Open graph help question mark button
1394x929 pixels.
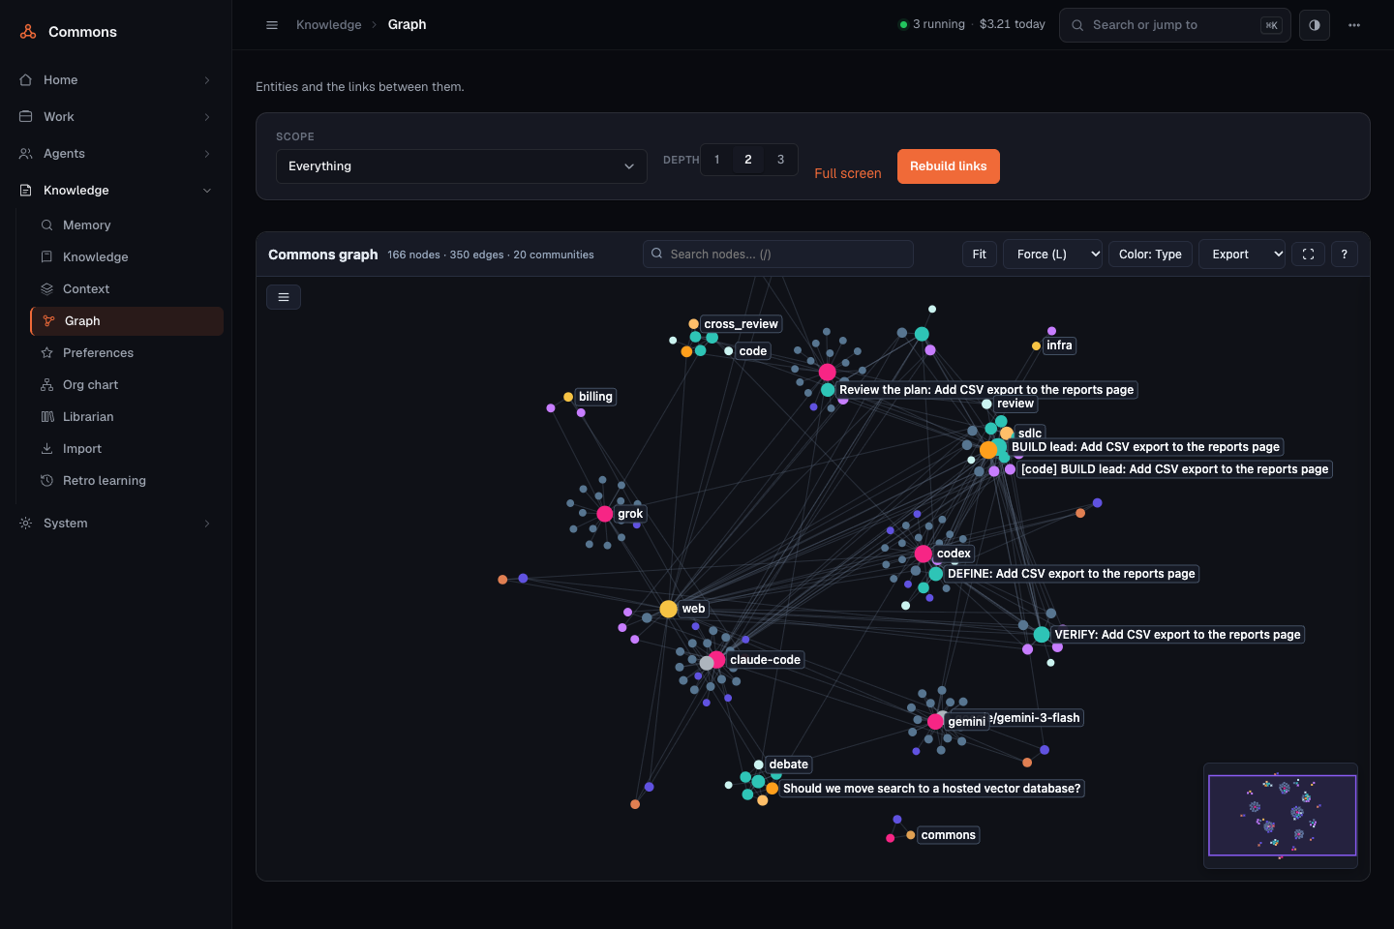(1344, 255)
